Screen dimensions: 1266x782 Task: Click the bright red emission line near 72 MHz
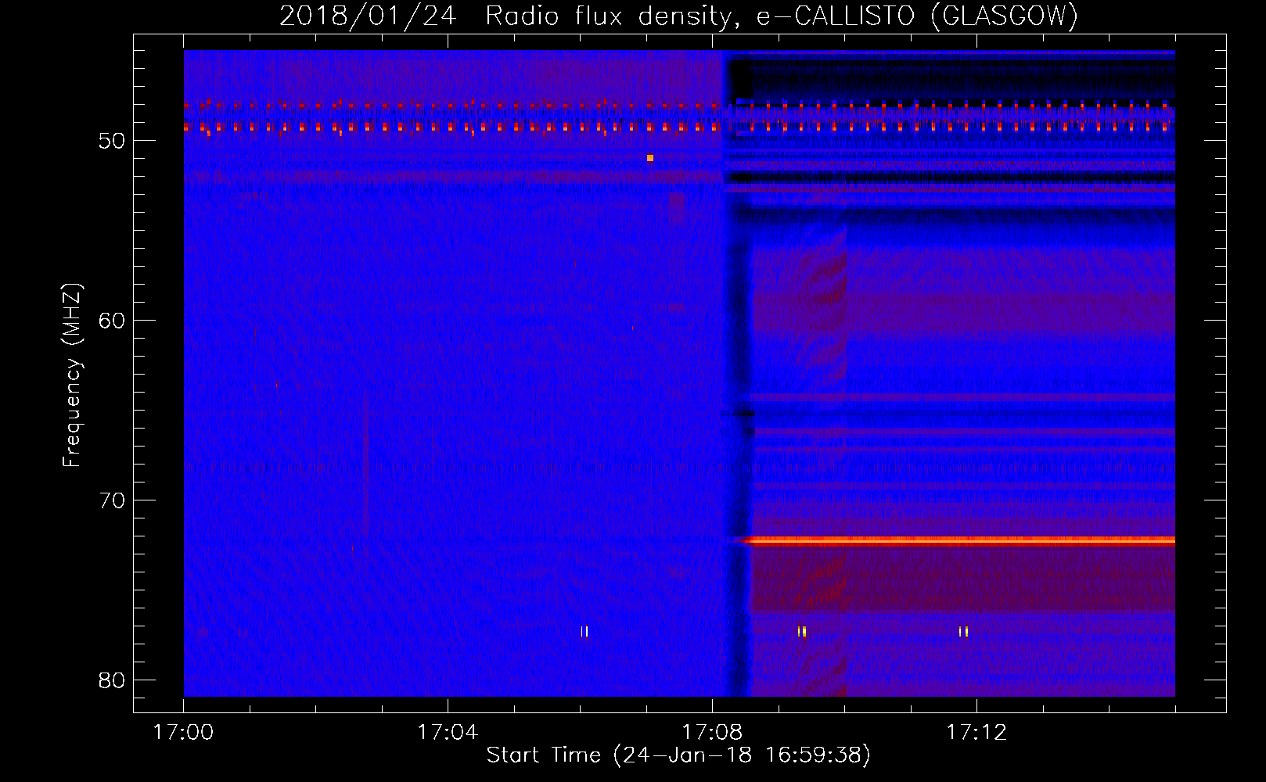coord(961,540)
